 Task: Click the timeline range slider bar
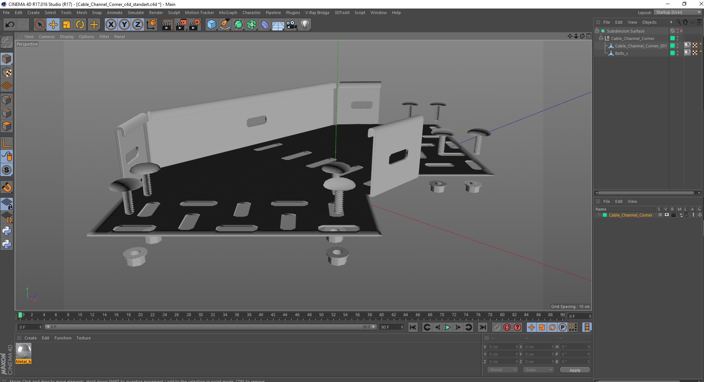211,327
